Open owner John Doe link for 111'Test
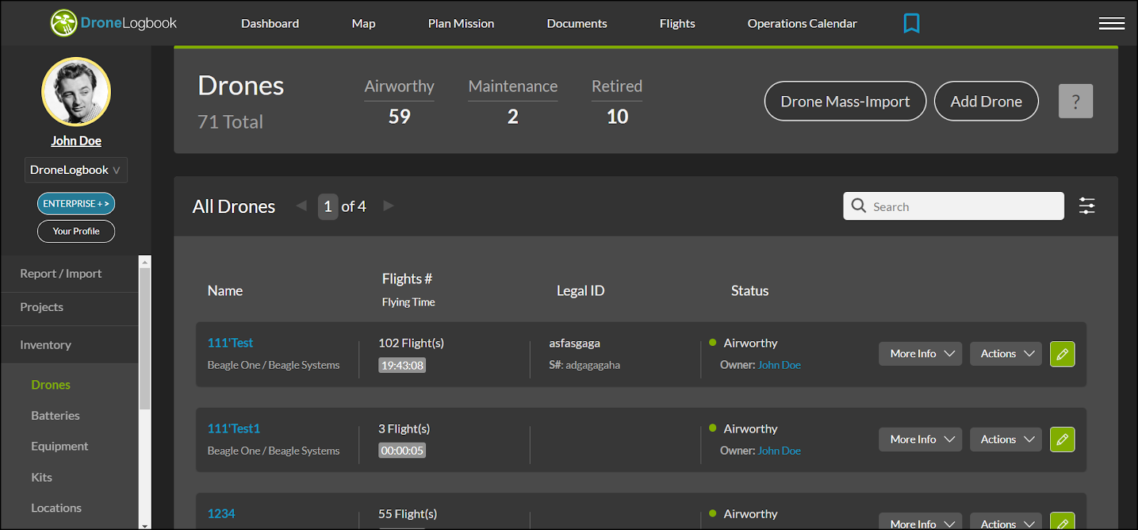Viewport: 1138px width, 530px height. (x=780, y=364)
